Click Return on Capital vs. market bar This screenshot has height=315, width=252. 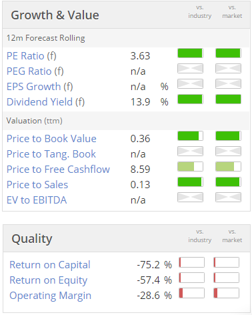click(227, 262)
